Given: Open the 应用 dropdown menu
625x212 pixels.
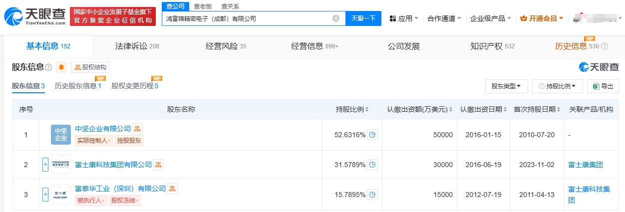Looking at the screenshot, I should pos(403,18).
